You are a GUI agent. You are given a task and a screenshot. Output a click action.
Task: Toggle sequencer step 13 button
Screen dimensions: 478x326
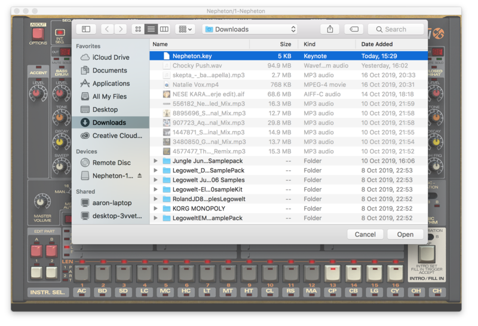[x=332, y=274]
